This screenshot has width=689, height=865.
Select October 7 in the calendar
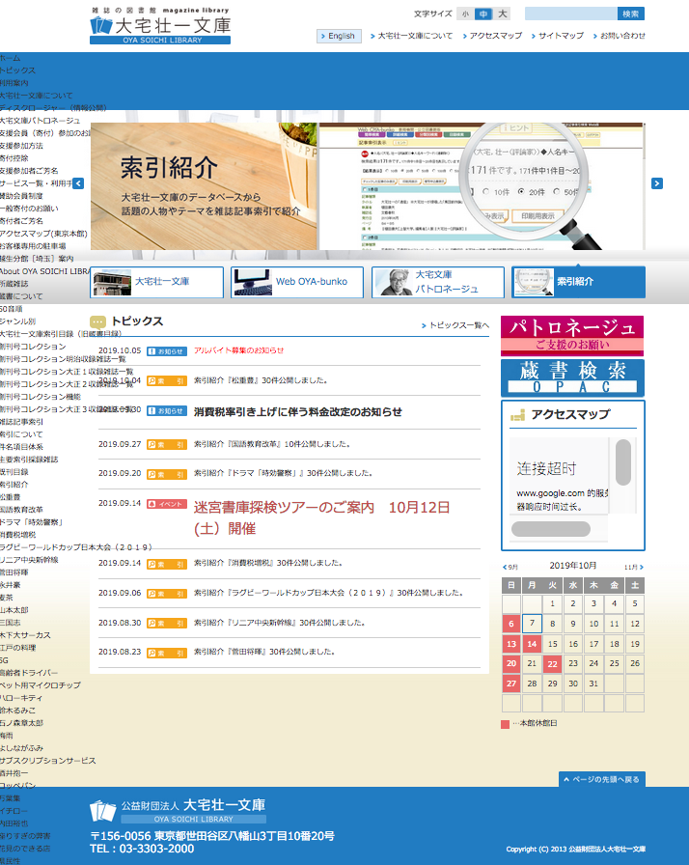532,624
